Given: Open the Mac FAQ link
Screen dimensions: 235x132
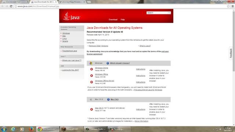Looking at the screenshot, I should click(x=115, y=99).
